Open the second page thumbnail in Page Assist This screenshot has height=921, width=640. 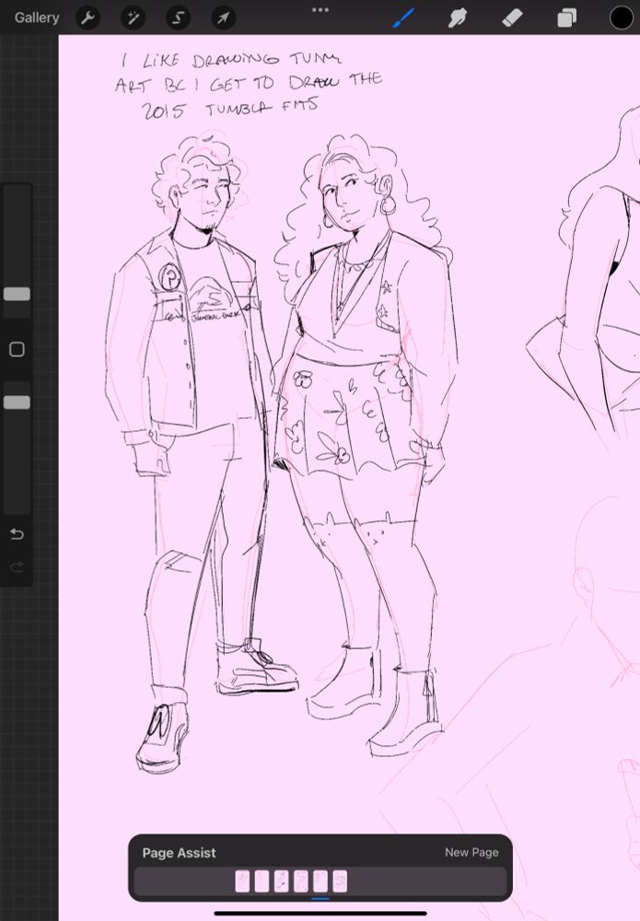pyautogui.click(x=262, y=881)
